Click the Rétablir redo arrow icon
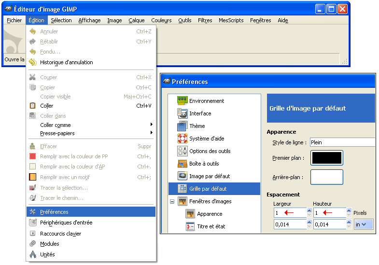Viewport: 379px width, 265px height. (33, 42)
